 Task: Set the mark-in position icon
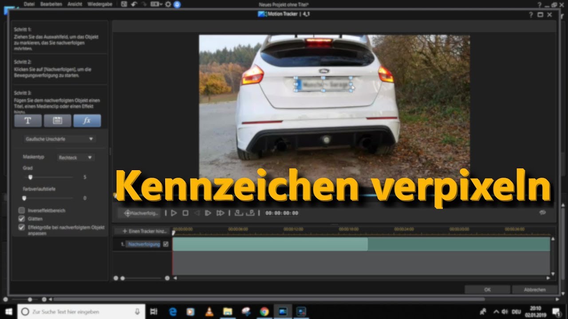point(239,213)
